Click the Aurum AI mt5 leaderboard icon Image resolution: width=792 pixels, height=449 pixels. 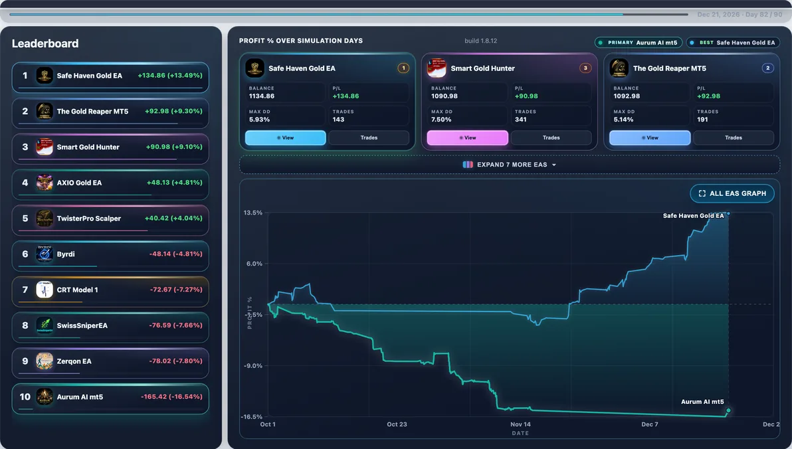[45, 397]
